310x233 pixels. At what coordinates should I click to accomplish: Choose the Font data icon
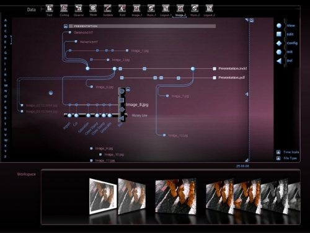[x=122, y=9]
